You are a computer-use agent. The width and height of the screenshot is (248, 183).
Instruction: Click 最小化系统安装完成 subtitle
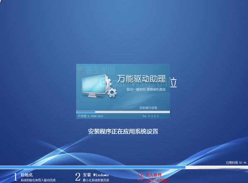[x=96, y=180]
